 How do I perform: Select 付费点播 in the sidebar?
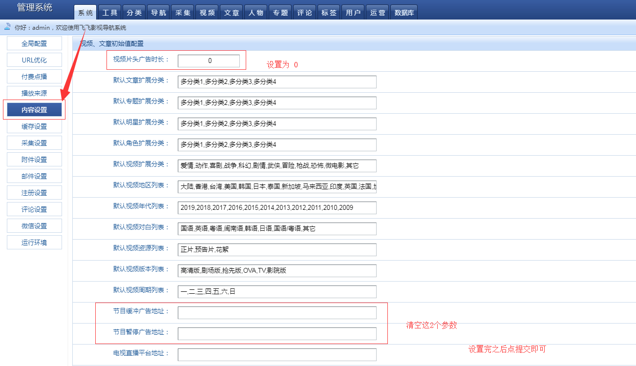(34, 77)
